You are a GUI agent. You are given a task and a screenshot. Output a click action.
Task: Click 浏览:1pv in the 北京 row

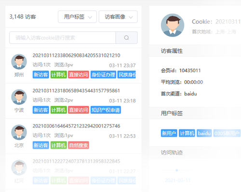(64, 135)
